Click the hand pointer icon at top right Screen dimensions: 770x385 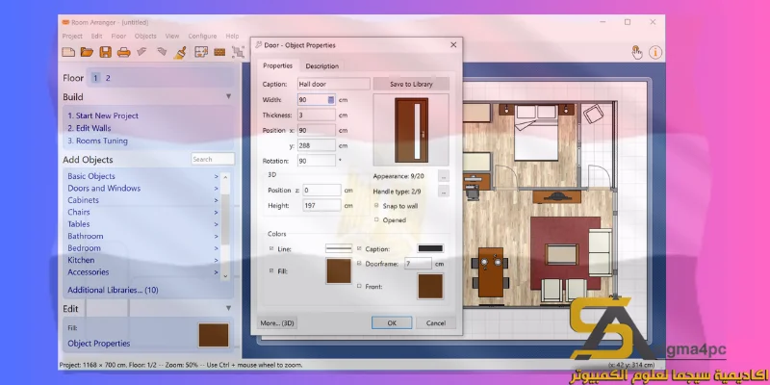point(637,52)
